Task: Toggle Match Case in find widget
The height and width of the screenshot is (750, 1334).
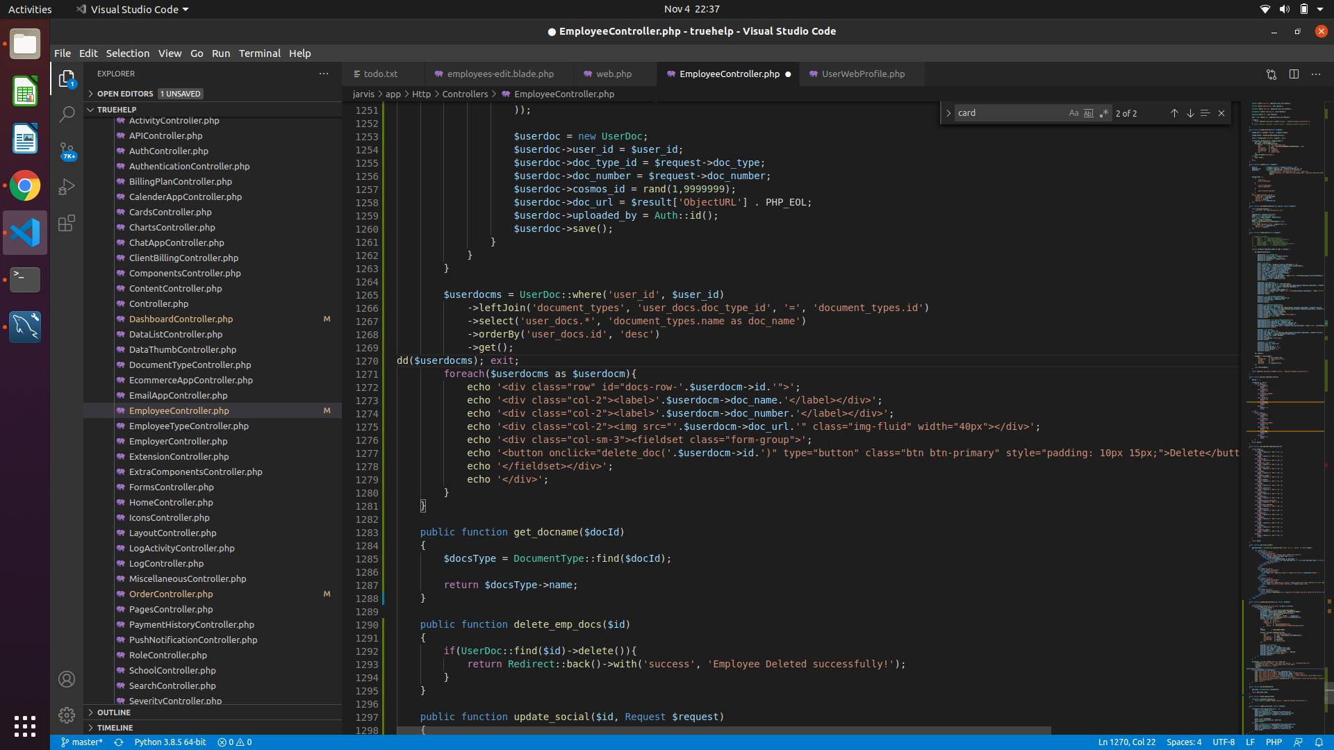Action: point(1073,113)
